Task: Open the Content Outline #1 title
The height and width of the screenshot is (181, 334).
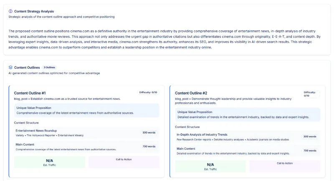Action: pyautogui.click(x=30, y=93)
